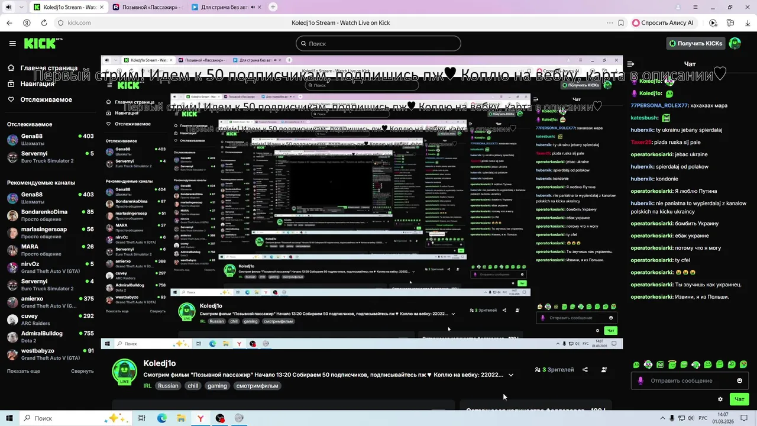Bookmark this page using bookmark icon
Screen dimensions: 757x426
[x=621, y=22]
